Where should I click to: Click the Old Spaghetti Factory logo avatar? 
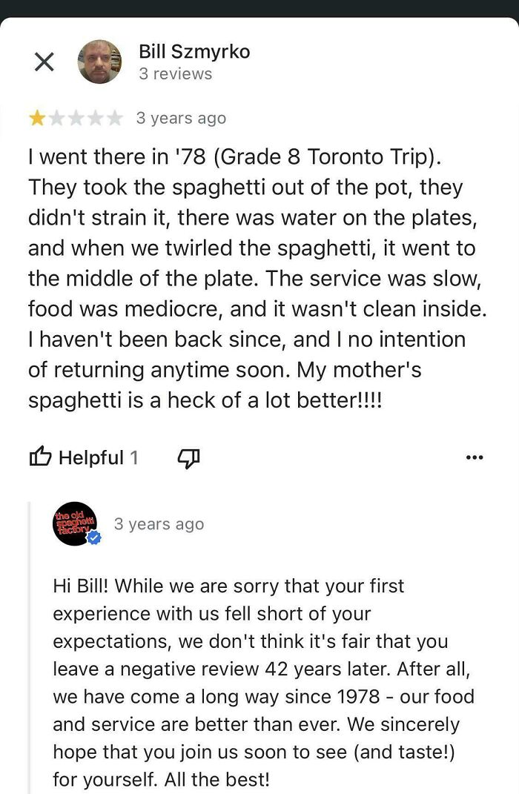73,523
